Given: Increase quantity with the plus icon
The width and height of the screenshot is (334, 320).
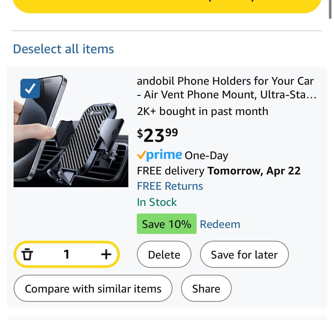Looking at the screenshot, I should coord(106,254).
